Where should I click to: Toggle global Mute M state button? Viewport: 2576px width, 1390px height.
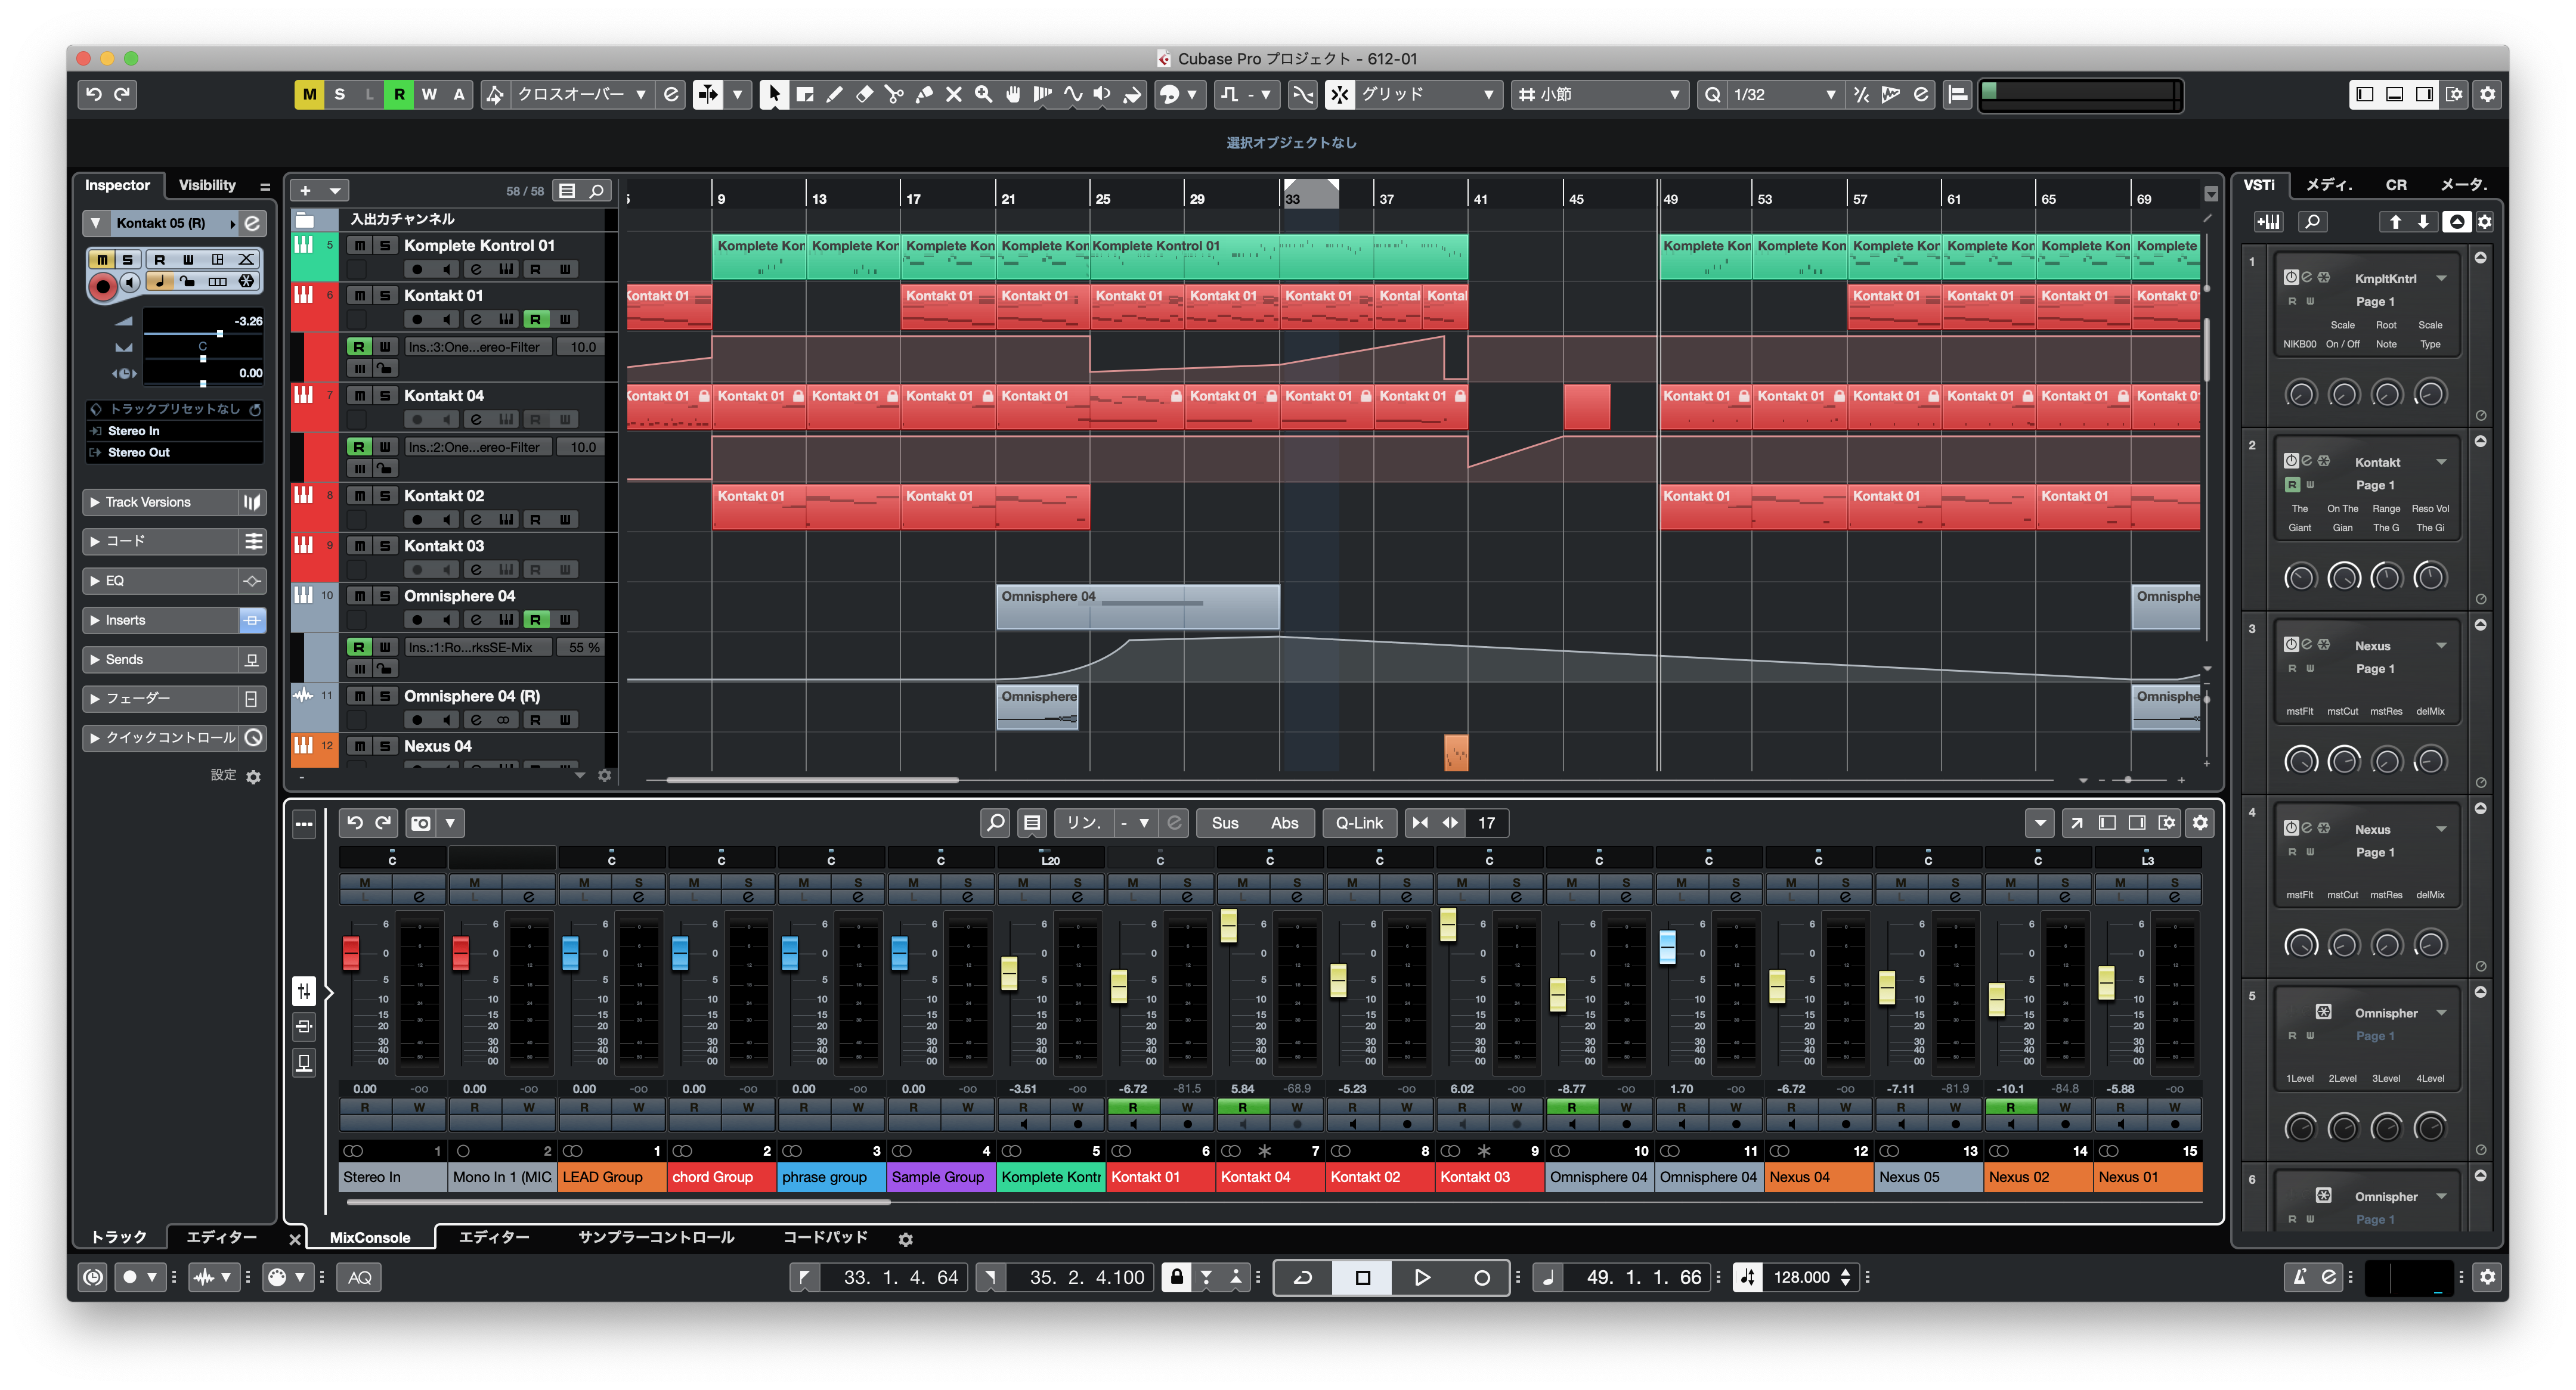[x=309, y=94]
